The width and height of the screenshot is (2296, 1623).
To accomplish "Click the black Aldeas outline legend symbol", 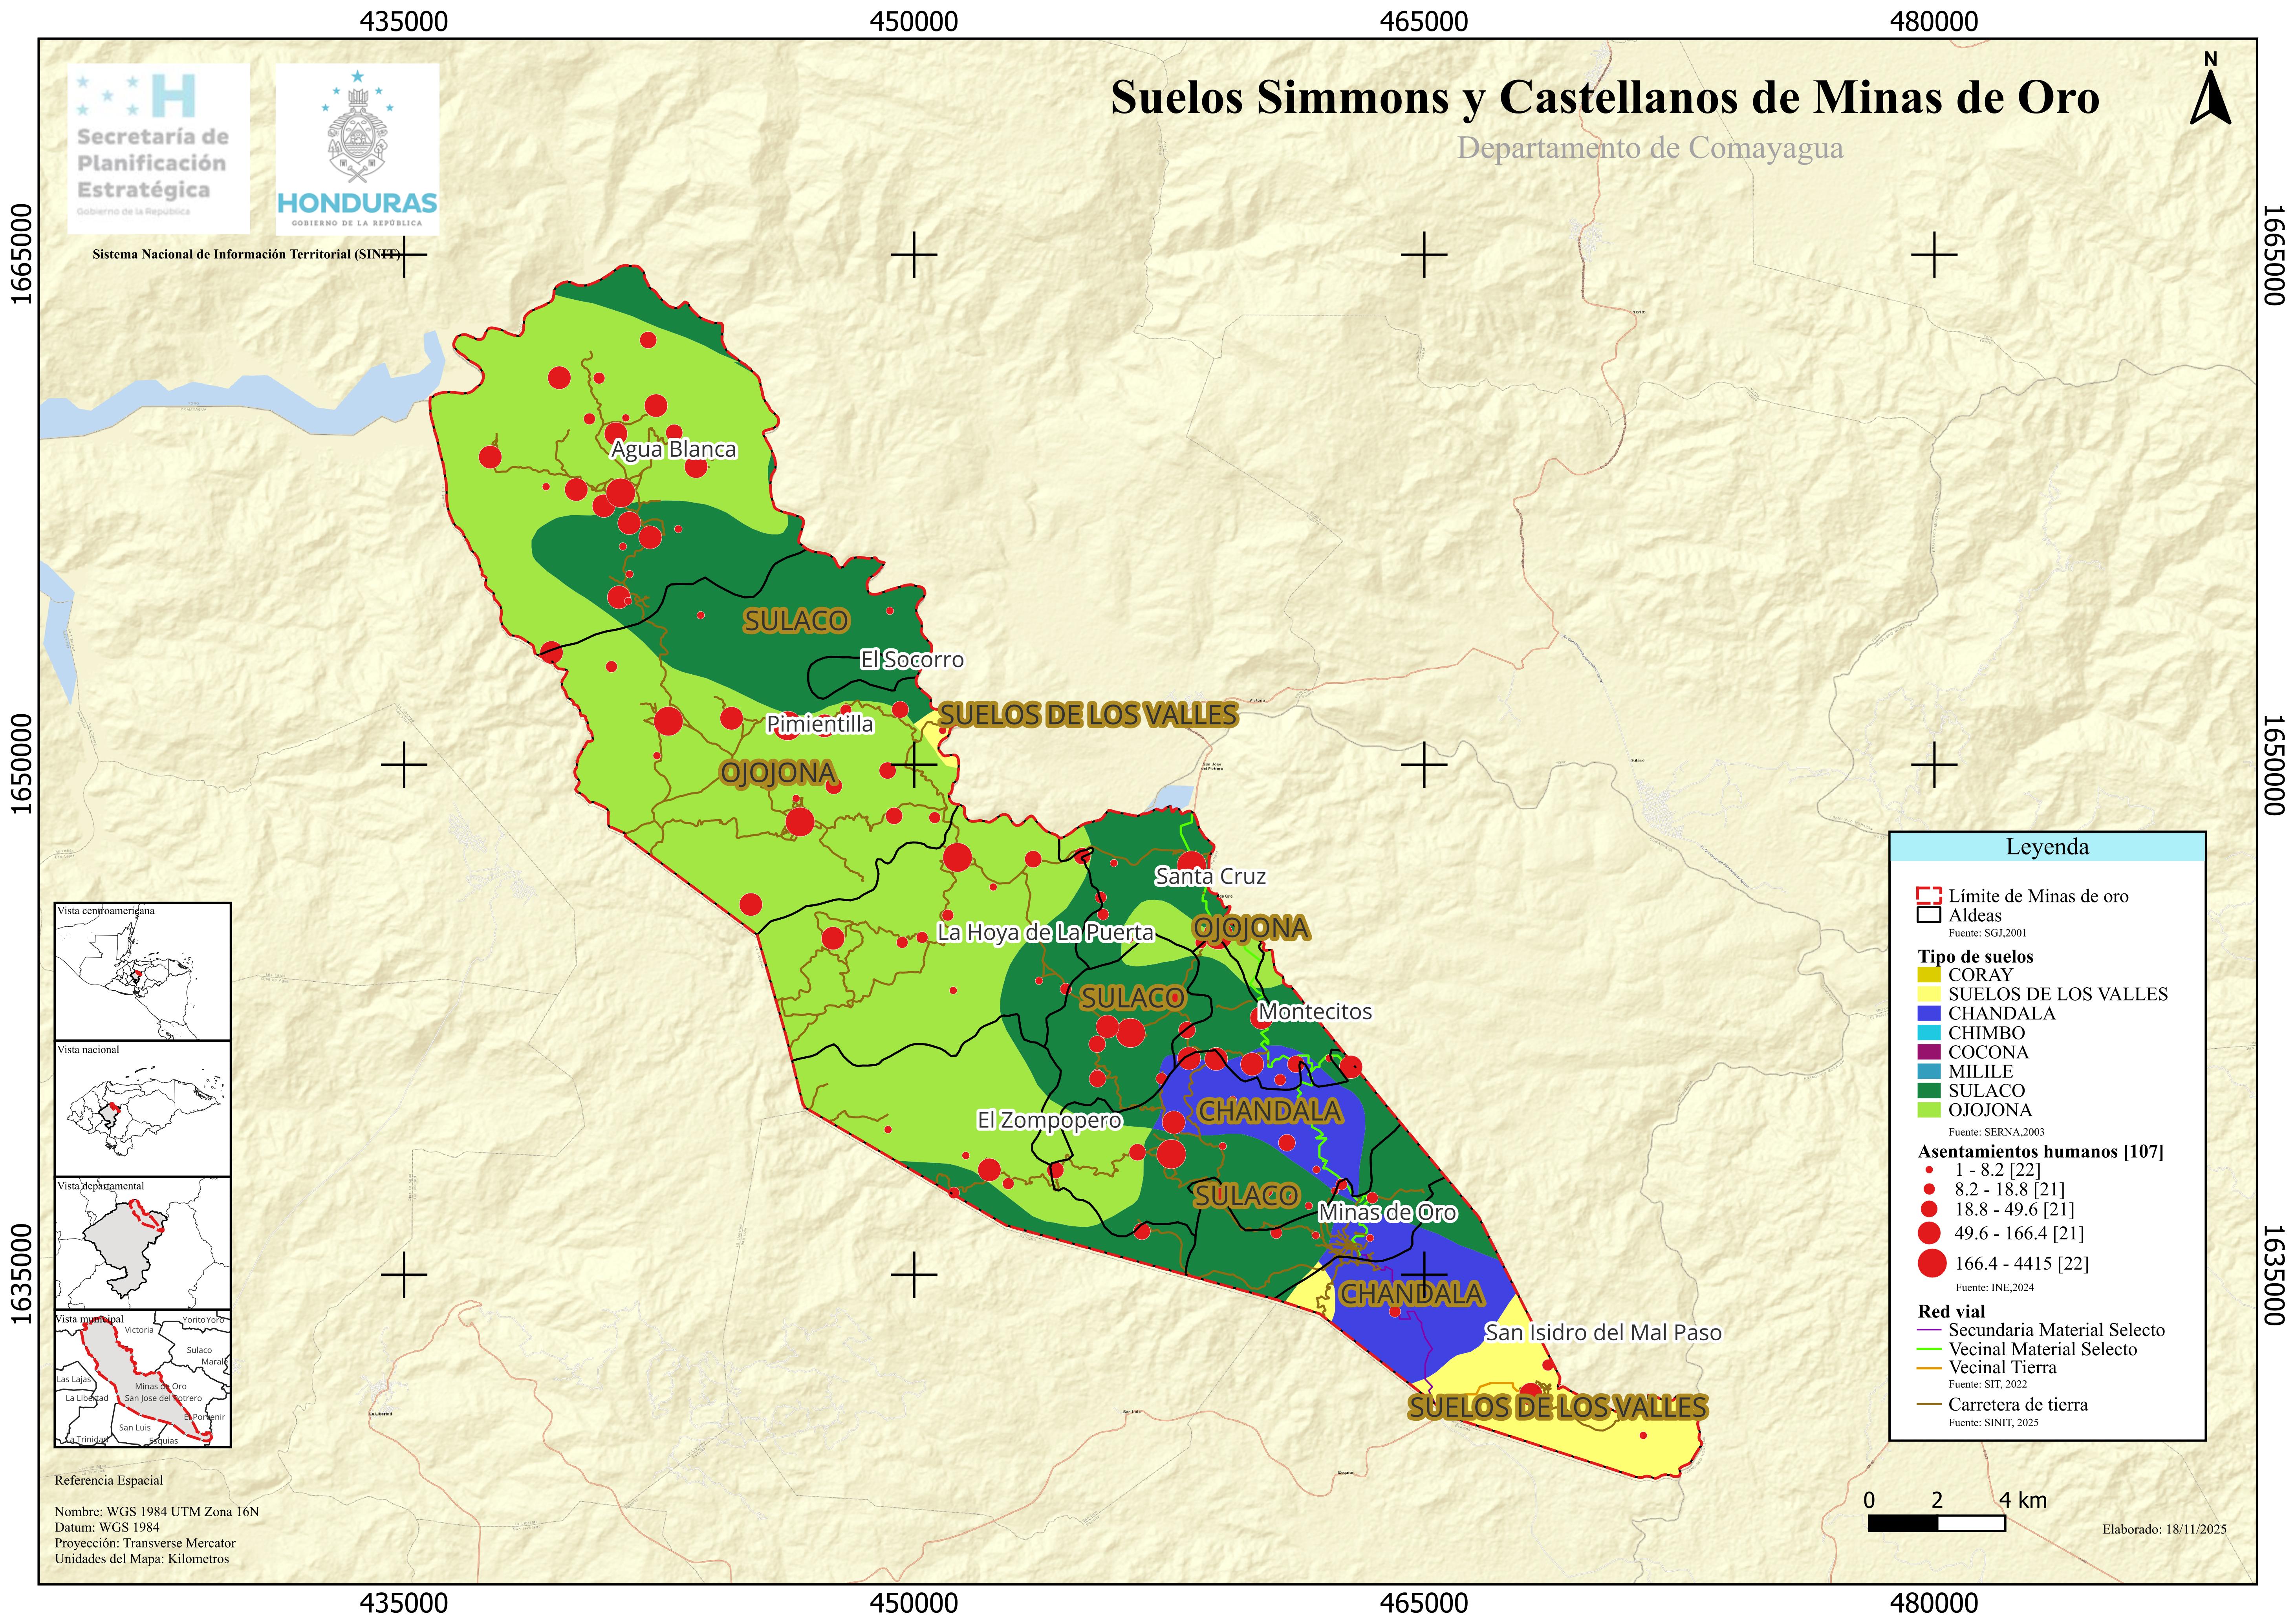I will click(1929, 915).
